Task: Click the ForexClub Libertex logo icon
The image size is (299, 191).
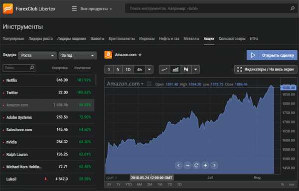Action: click(x=8, y=9)
